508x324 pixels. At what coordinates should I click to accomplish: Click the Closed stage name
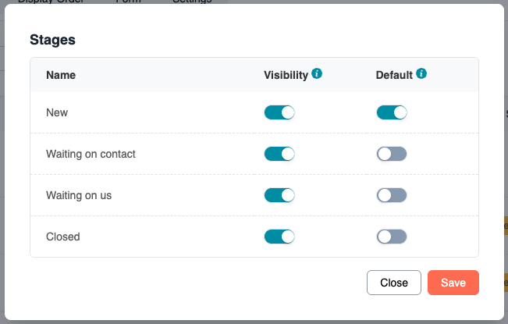63,237
